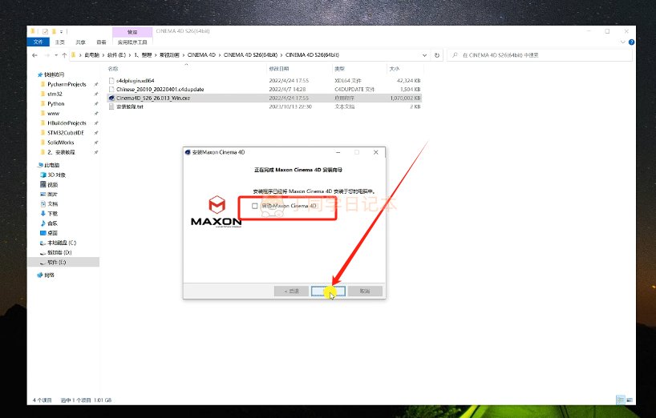The image size is (656, 418).
Task: Sort files by the 名称 column header
Action: pyautogui.click(x=113, y=69)
